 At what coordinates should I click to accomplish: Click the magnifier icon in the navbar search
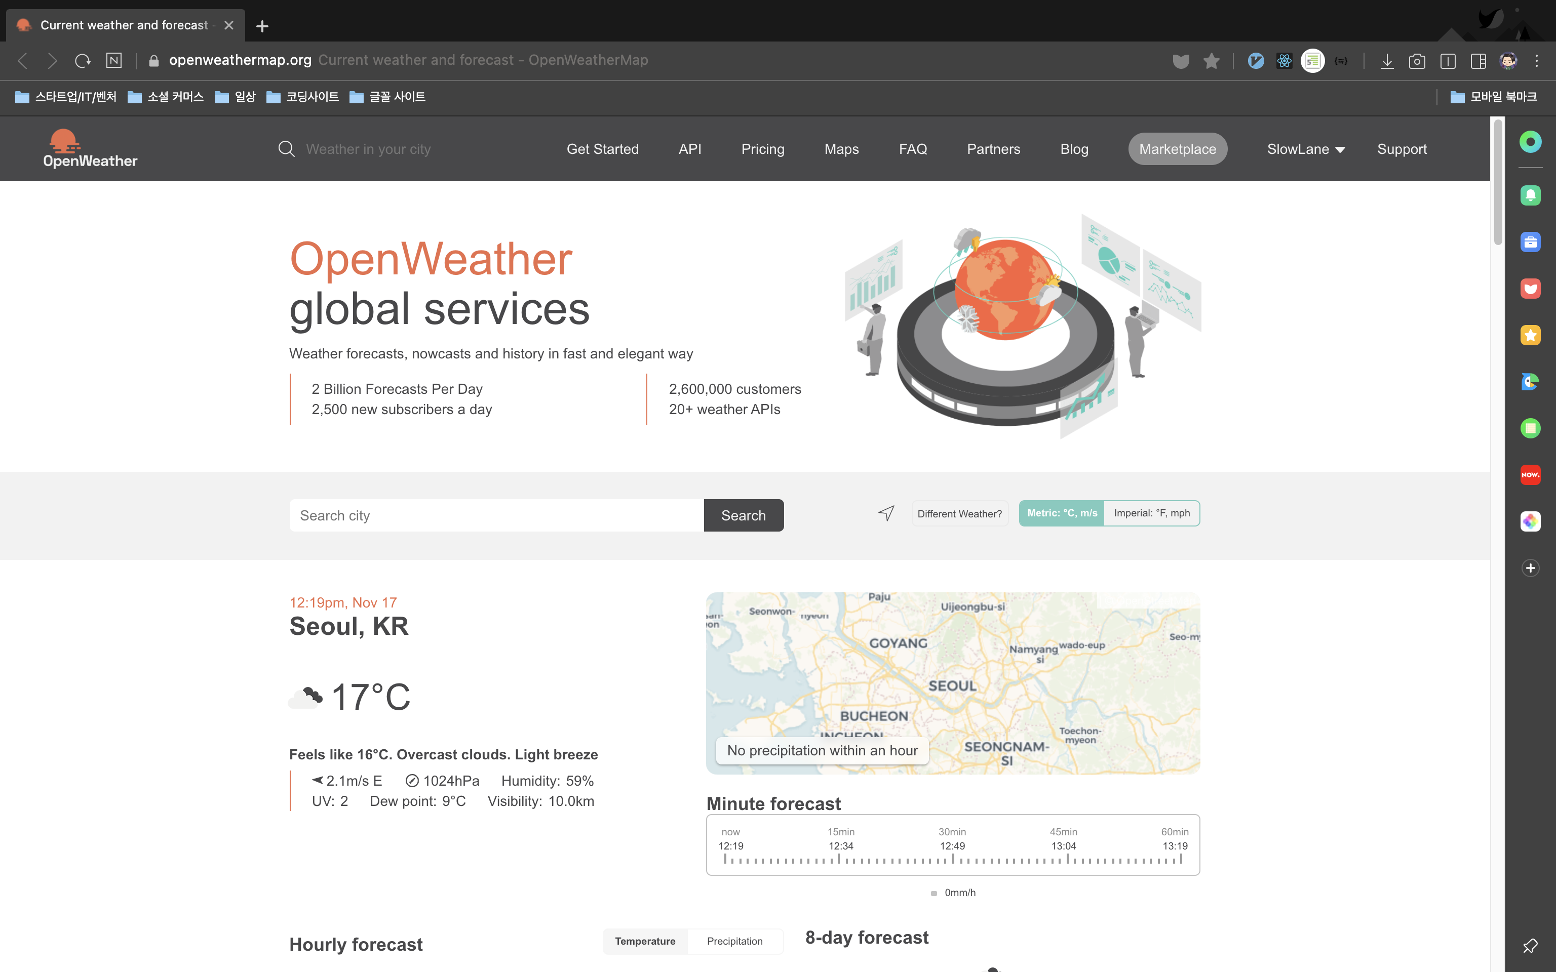pos(286,149)
